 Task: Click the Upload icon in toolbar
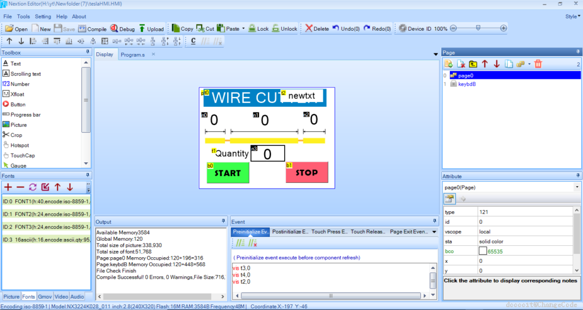(151, 28)
